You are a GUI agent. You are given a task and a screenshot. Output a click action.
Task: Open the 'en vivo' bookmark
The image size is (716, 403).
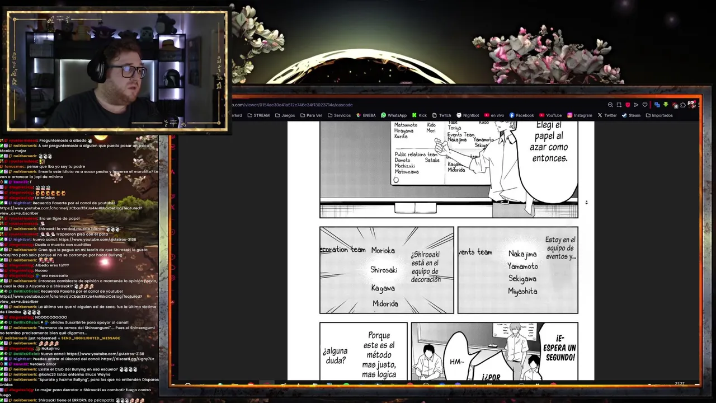494,115
